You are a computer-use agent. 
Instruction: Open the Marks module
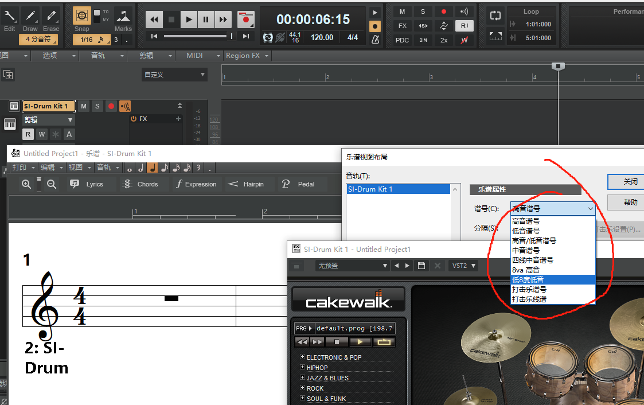tap(123, 20)
